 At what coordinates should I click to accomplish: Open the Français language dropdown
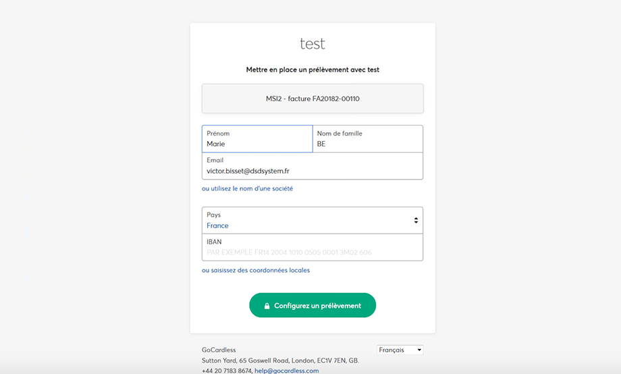400,350
